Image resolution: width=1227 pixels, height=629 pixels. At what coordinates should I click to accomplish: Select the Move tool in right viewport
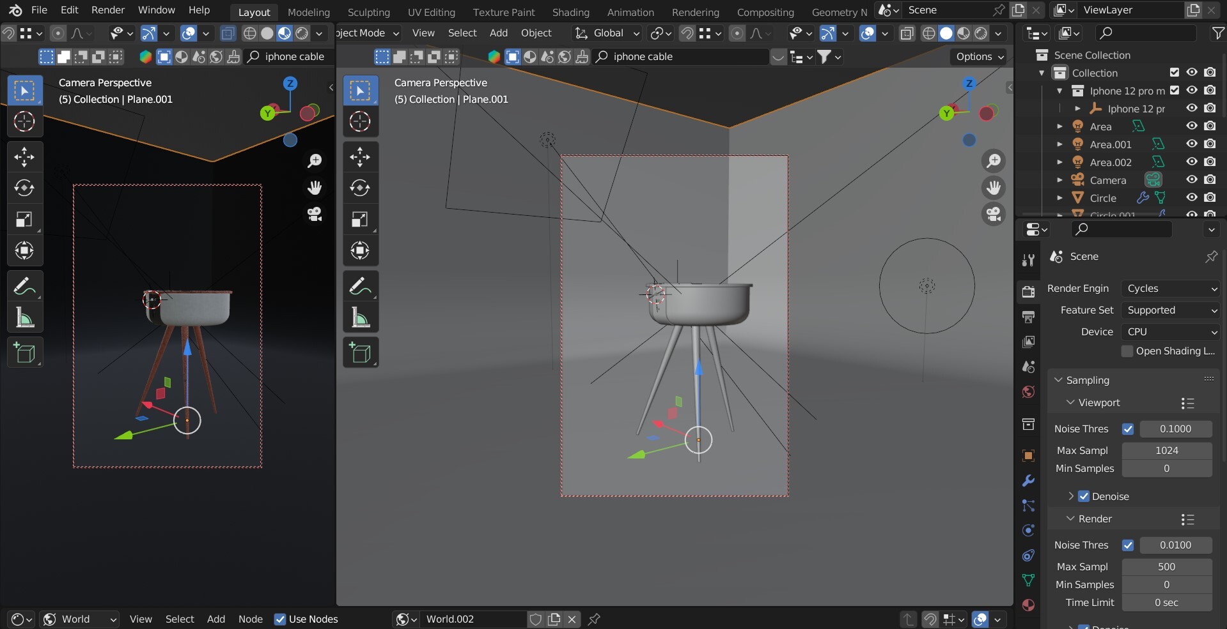tap(360, 156)
